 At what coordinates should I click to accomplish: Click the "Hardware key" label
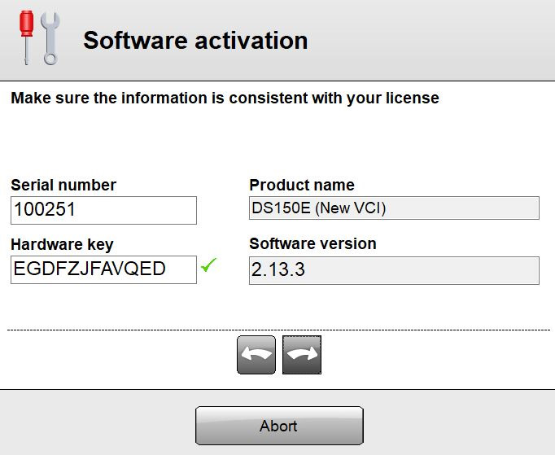62,244
